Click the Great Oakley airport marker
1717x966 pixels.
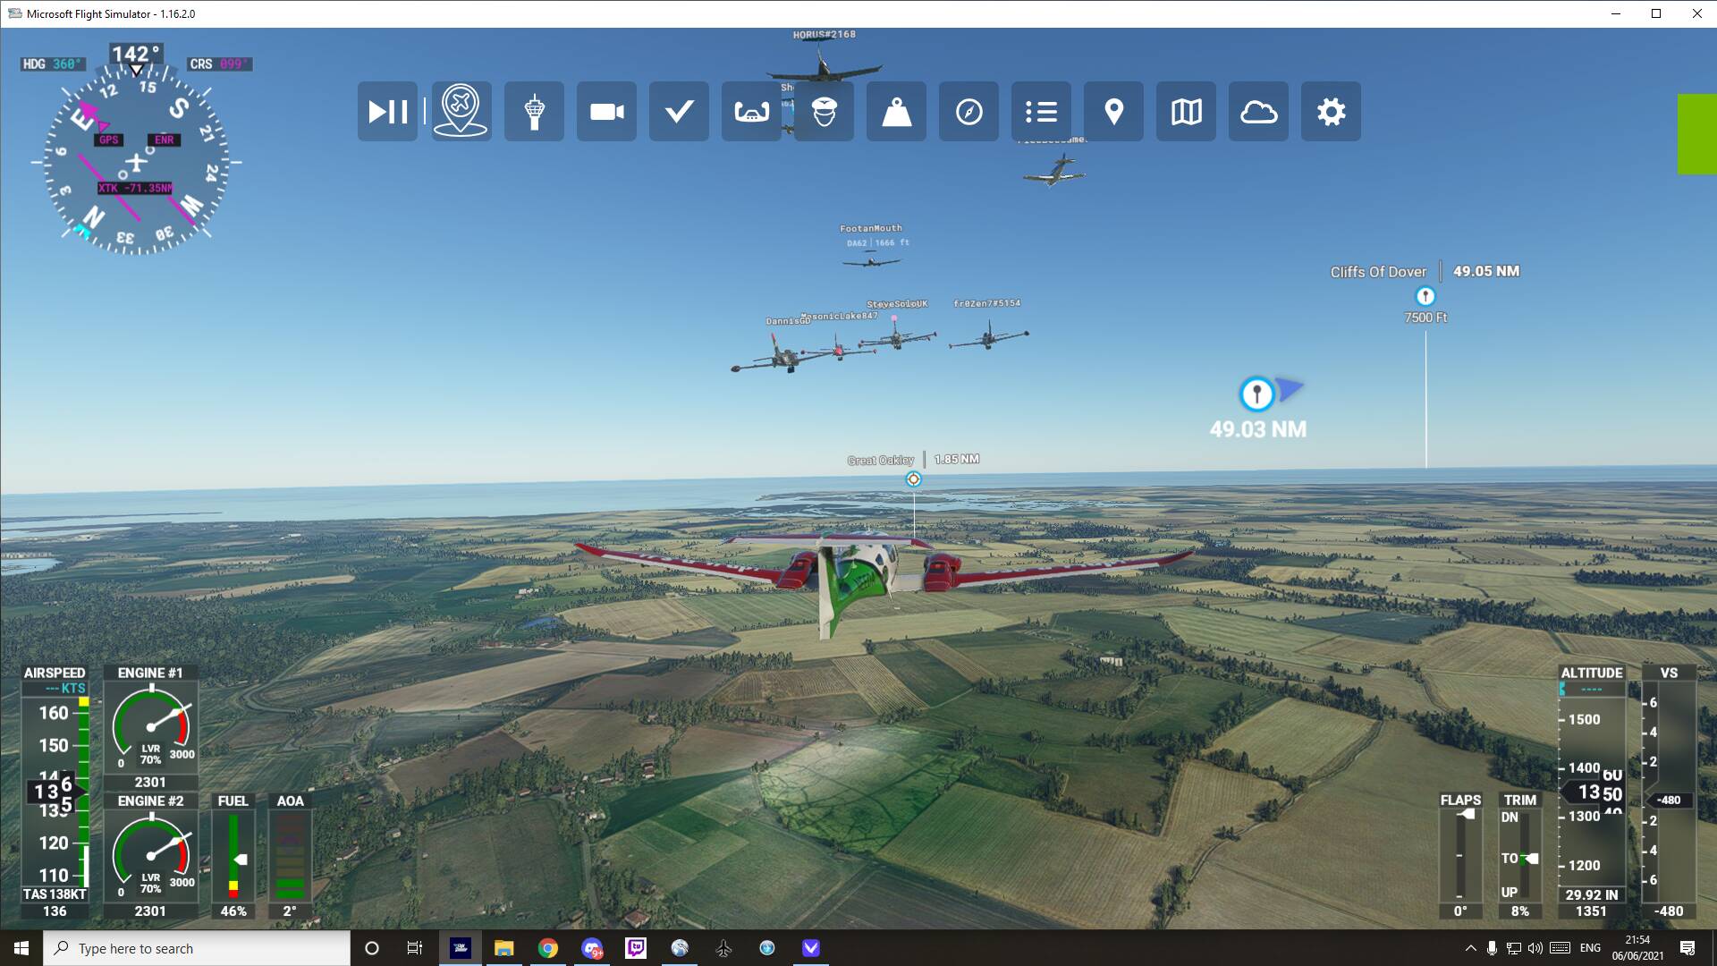click(x=913, y=479)
